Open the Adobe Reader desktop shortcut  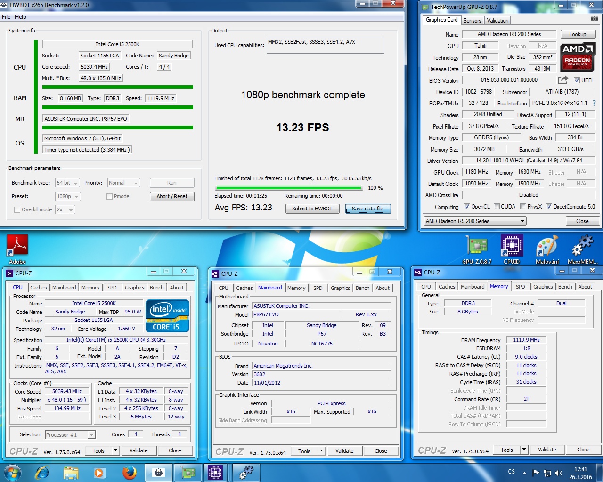pos(17,249)
